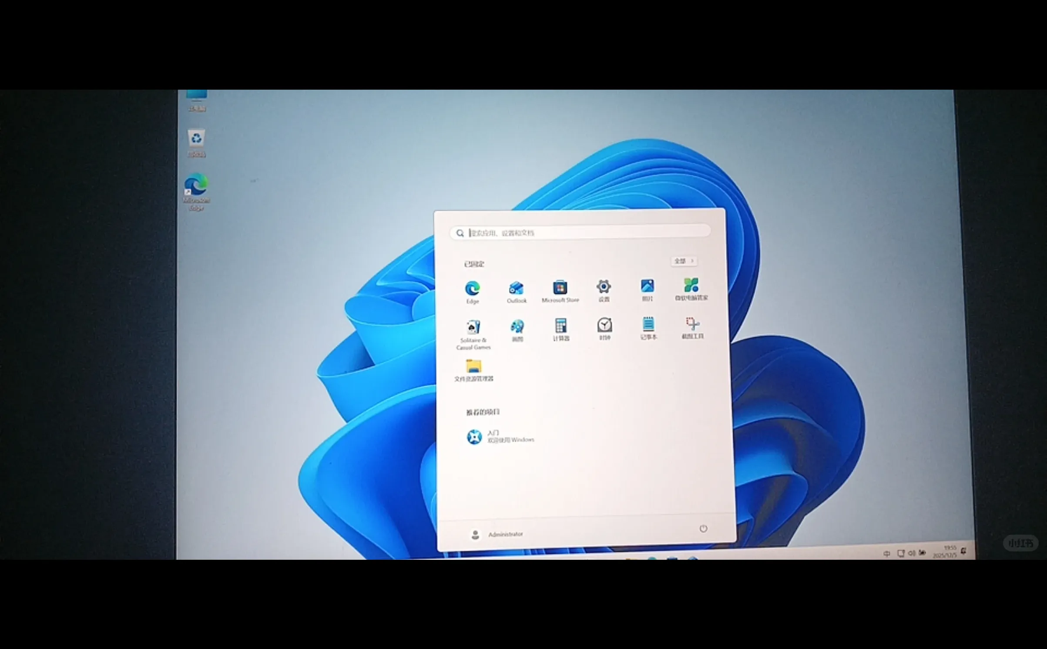Viewport: 1047px width, 649px height.
Task: Launch Outlook from Start menu
Action: point(516,289)
